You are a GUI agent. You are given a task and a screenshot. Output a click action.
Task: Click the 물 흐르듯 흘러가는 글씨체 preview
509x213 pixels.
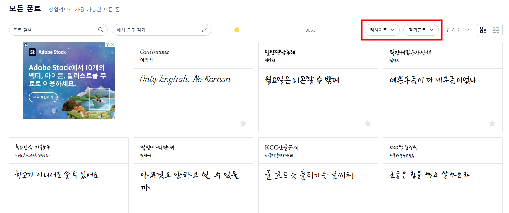(309, 175)
